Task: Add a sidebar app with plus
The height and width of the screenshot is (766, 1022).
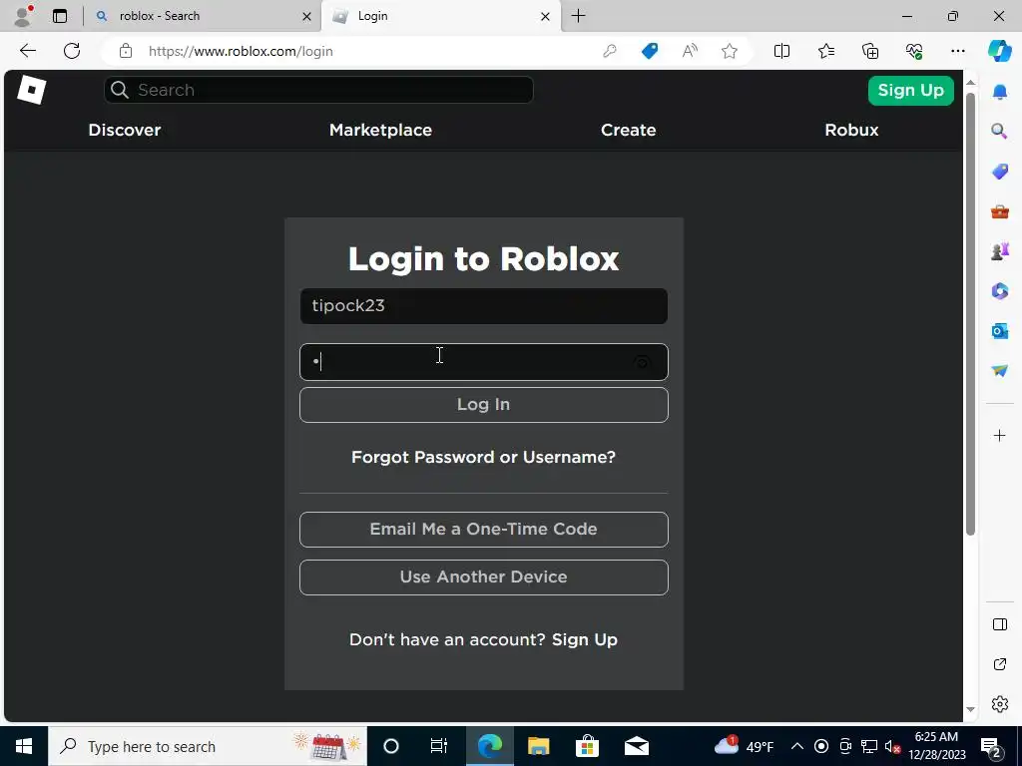Action: [x=999, y=435]
